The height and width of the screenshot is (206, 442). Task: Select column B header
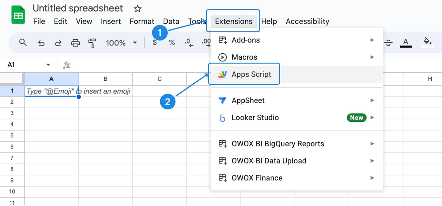(105, 79)
